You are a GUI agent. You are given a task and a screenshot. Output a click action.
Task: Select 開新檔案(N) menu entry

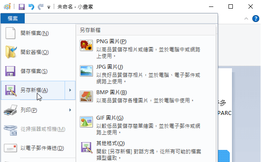[x=38, y=33]
